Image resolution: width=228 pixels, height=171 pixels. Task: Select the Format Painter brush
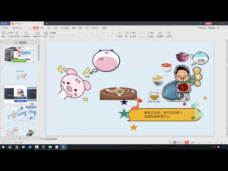pyautogui.click(x=17, y=33)
